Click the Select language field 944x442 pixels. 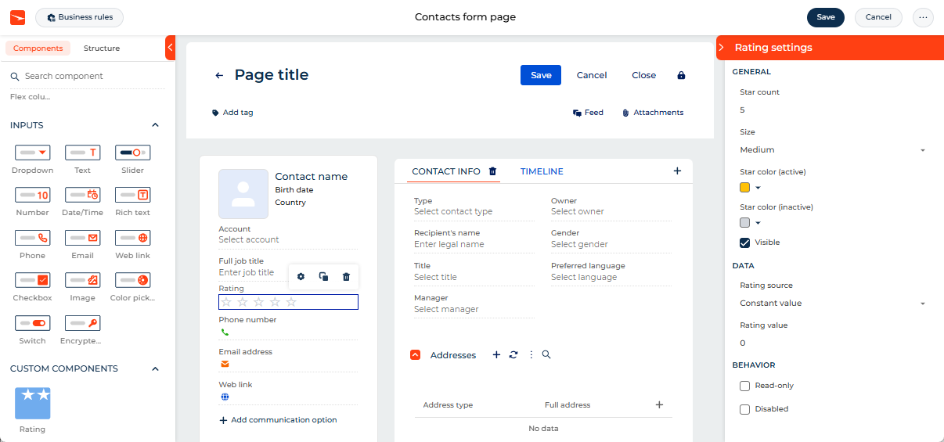pyautogui.click(x=611, y=277)
